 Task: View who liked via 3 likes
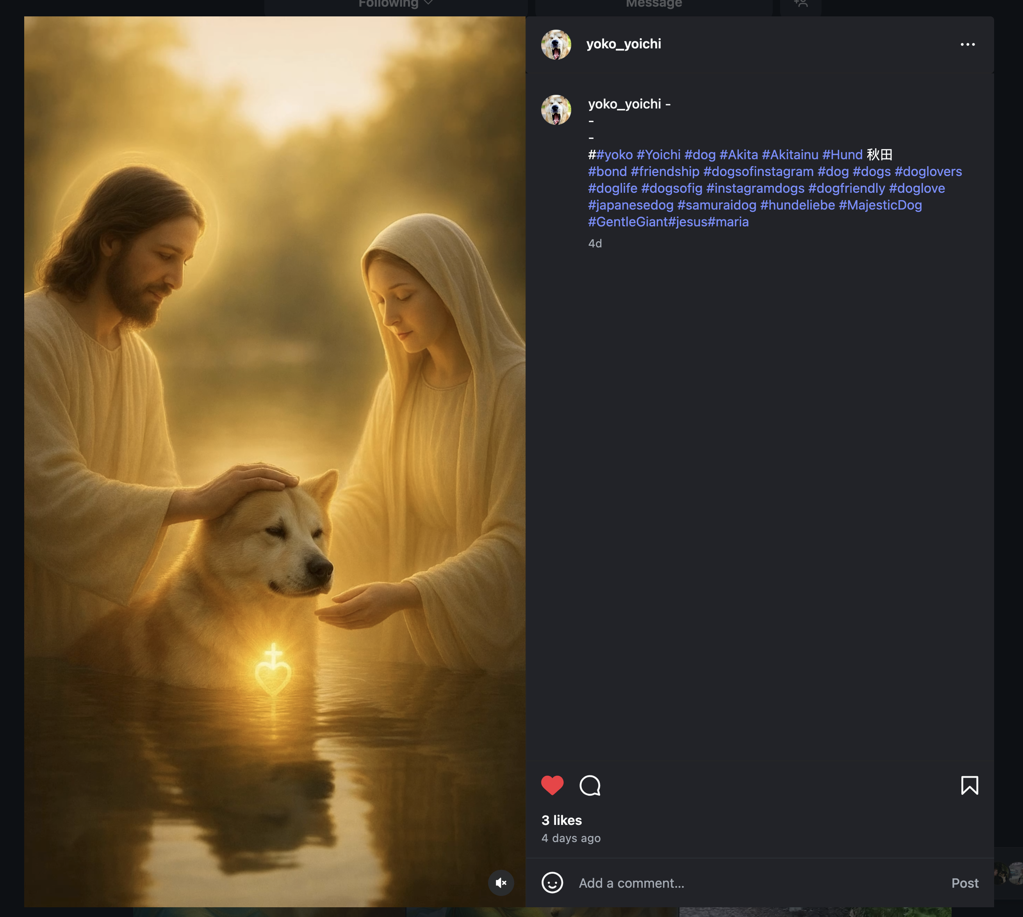pos(561,820)
